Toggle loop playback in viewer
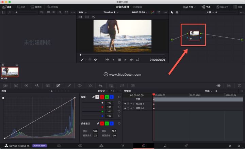245x149 pixels. (x=137, y=60)
